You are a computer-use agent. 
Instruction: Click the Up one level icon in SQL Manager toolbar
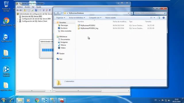click(25, 10)
